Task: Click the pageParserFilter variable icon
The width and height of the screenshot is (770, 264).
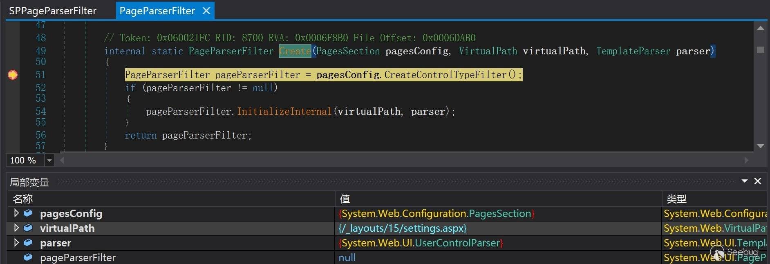Action: click(x=28, y=257)
